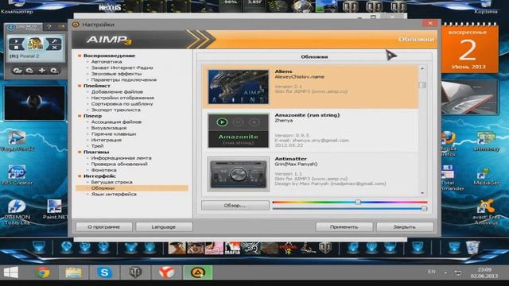
Task: Select Захват Интернет-Радио settings item
Action: click(x=122, y=68)
